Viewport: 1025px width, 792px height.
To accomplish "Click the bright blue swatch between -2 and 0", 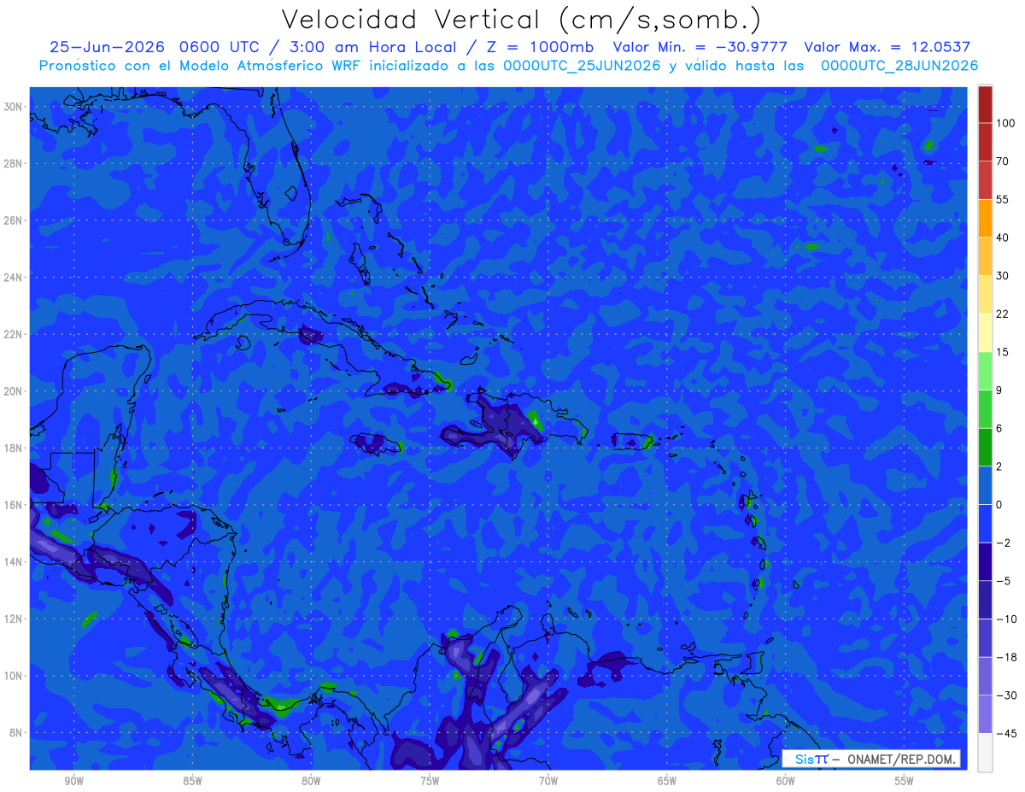I will (x=985, y=523).
